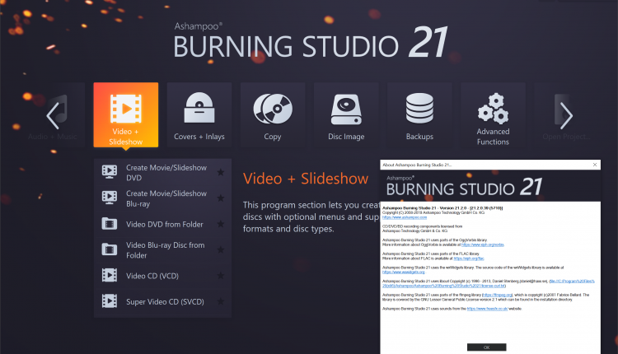Screen dimensions: 618x354
Task: Select the Copy disc tile
Action: (273, 114)
